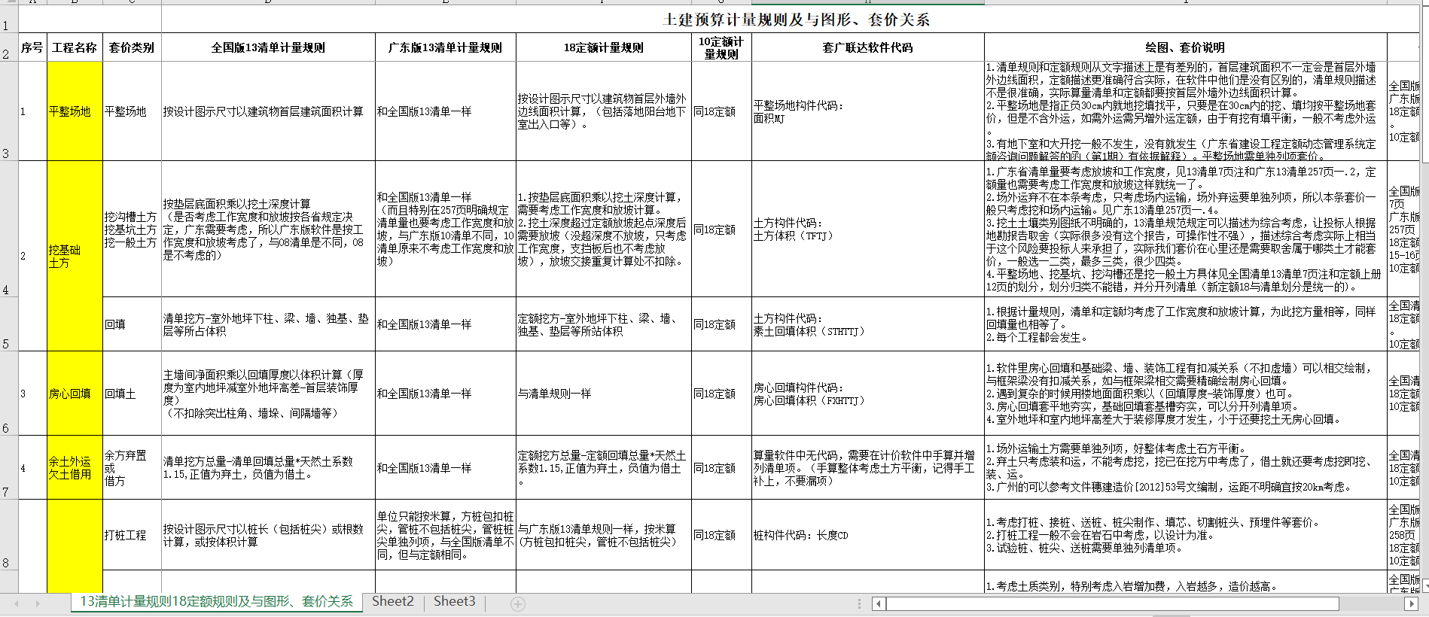Image resolution: width=1429 pixels, height=617 pixels.
Task: Click 和全国版13清单一样 in 房心回填 row
Action: point(445,394)
